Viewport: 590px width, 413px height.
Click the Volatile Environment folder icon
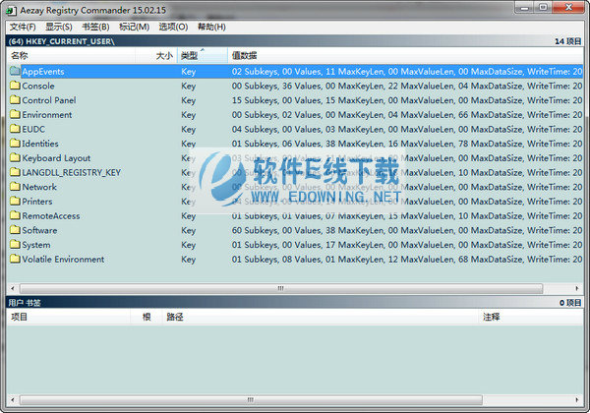tap(14, 260)
